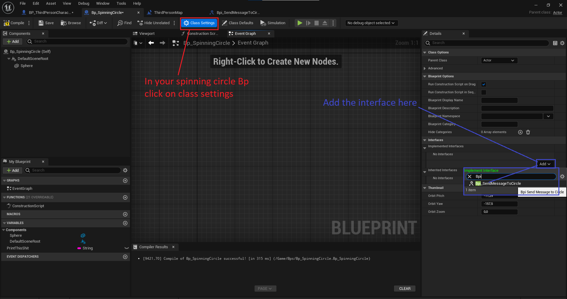
Task: Click the green Play button
Action: [x=300, y=23]
